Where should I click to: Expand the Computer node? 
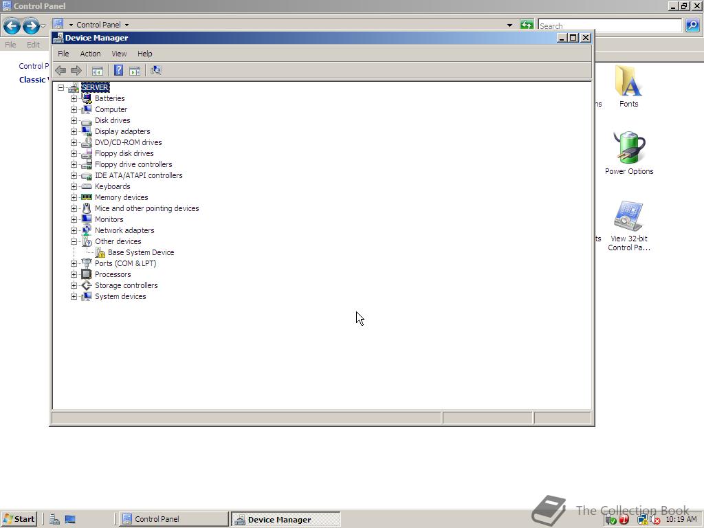coord(74,109)
